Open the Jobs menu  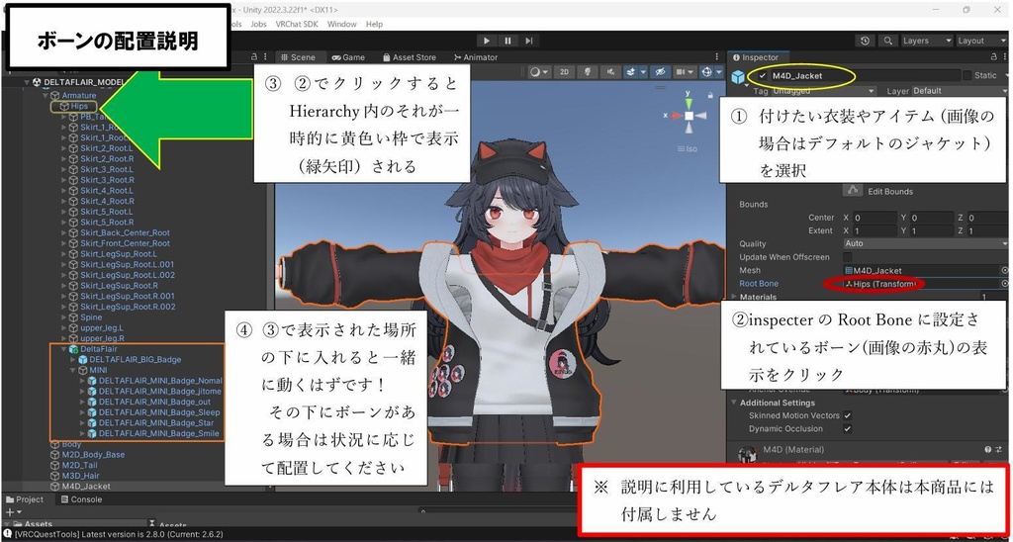tap(258, 24)
